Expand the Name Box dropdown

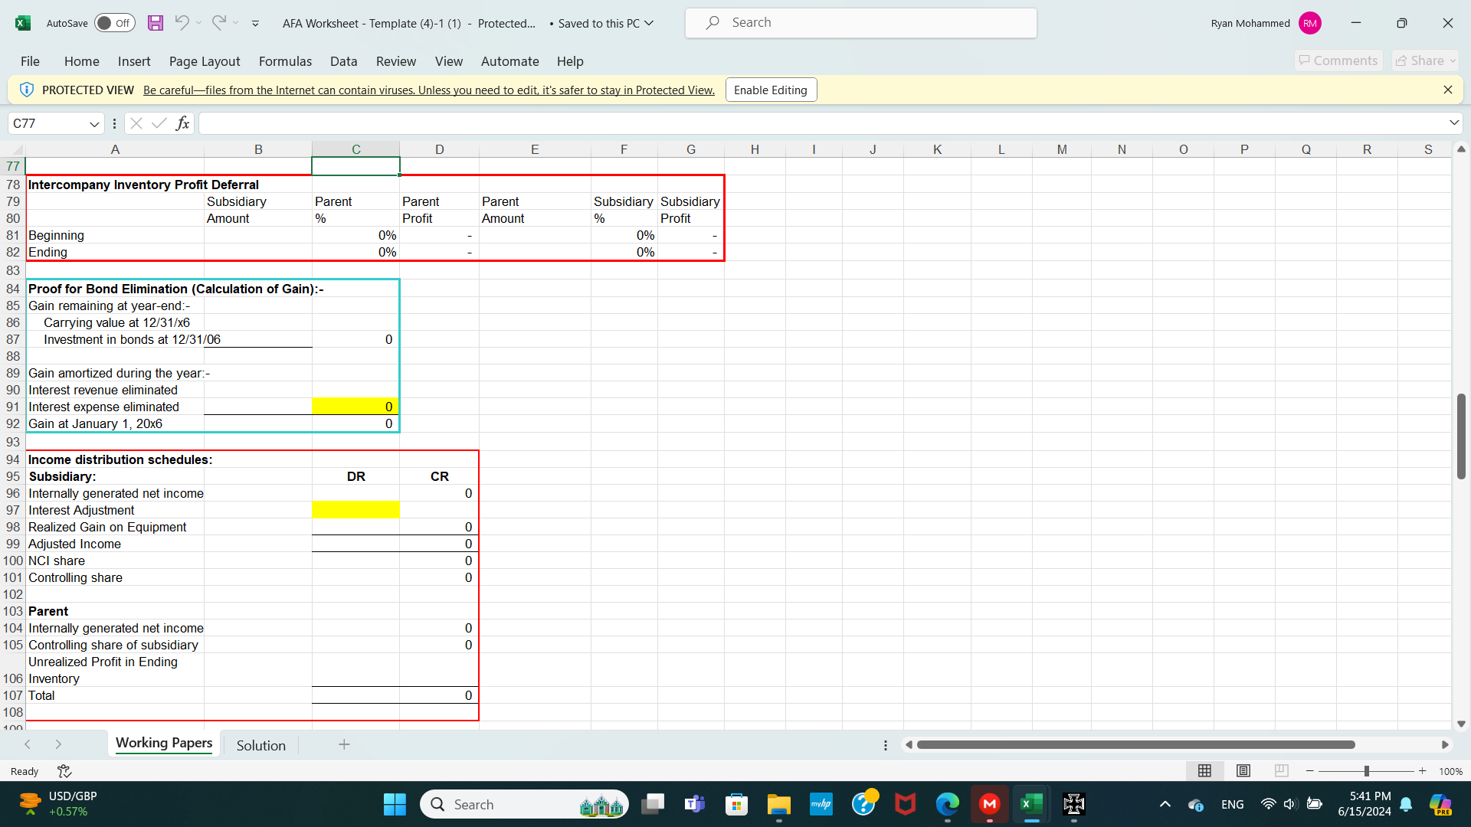(94, 124)
